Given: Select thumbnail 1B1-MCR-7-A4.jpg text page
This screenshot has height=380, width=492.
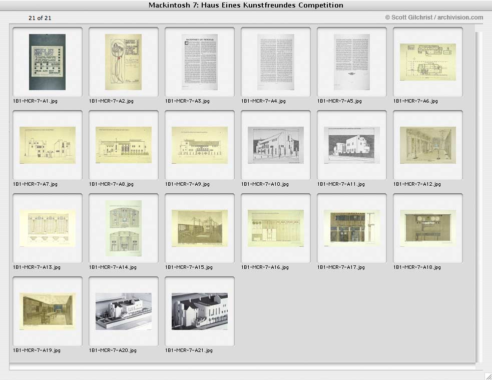Looking at the screenshot, I should [x=276, y=62].
